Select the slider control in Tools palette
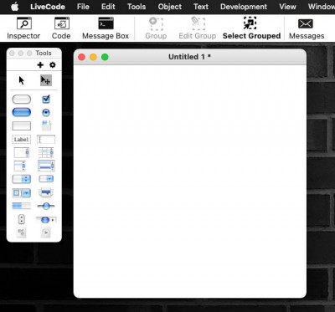 (46, 206)
